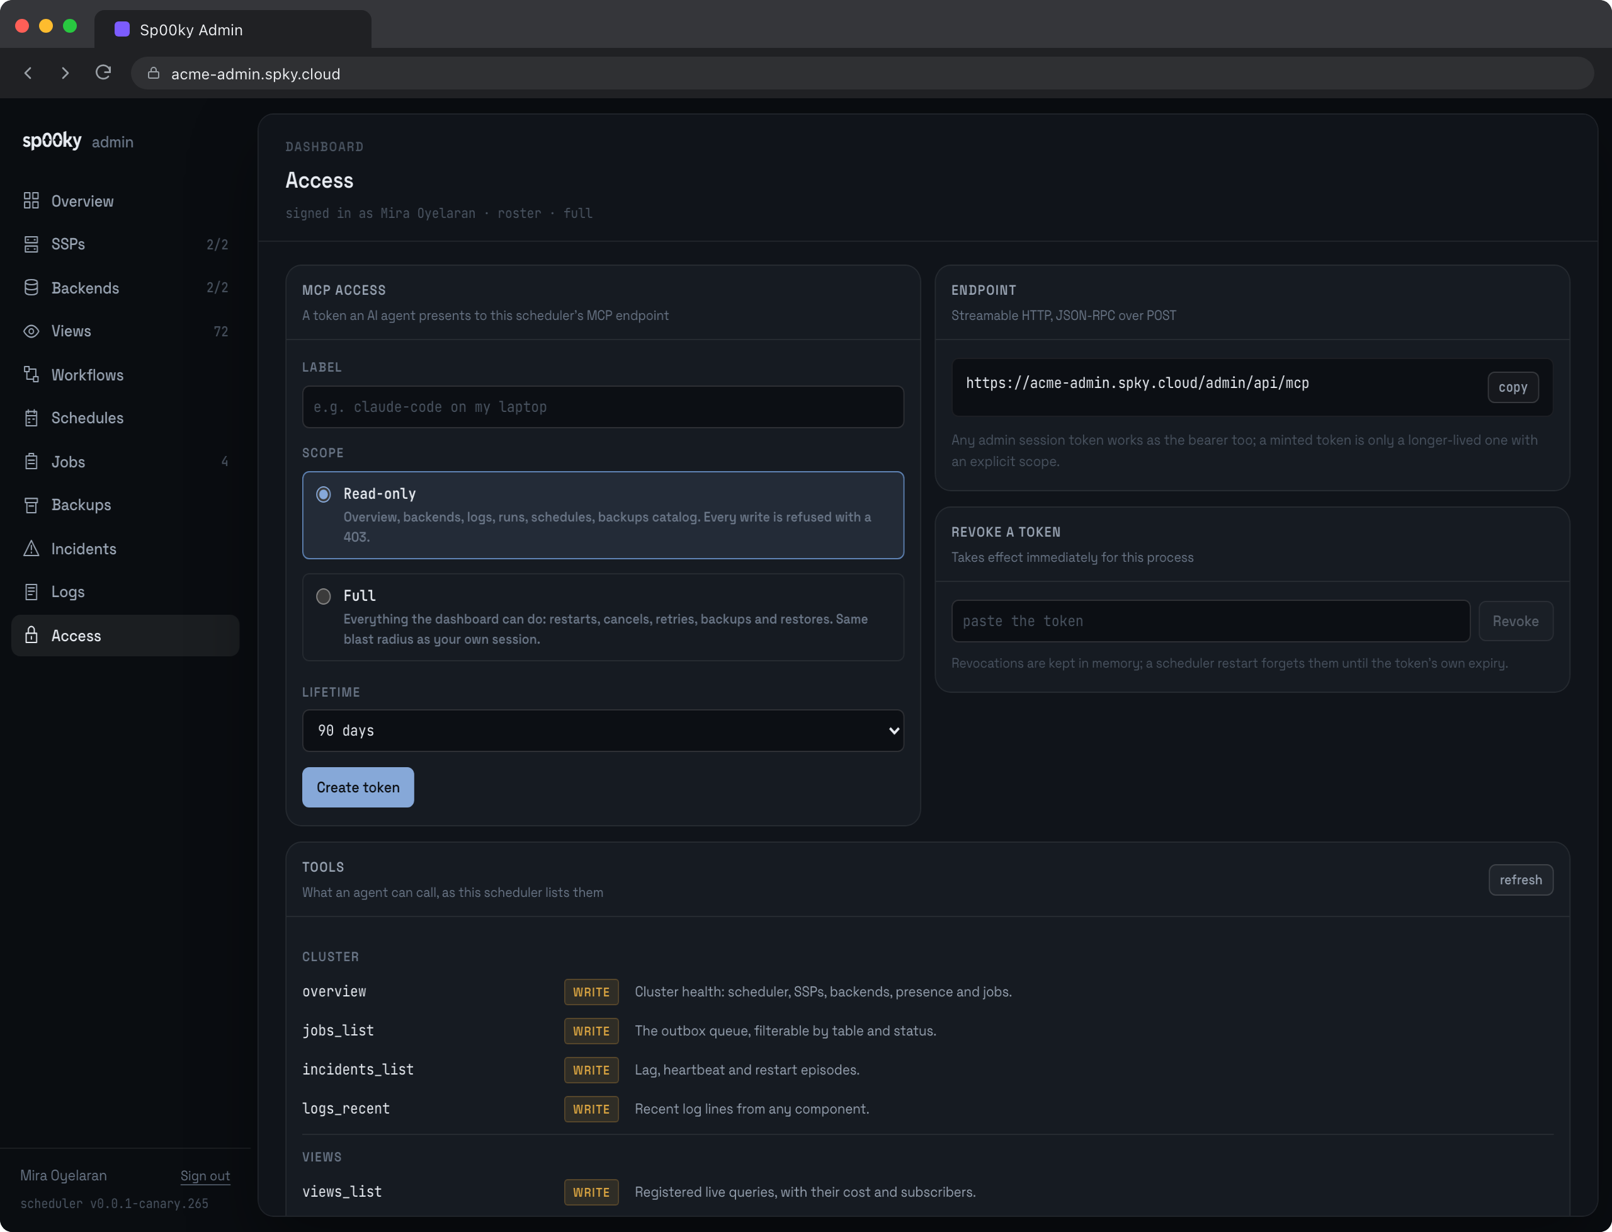The width and height of the screenshot is (1612, 1232).
Task: Select the Read-only scope radio button
Action: pos(323,494)
